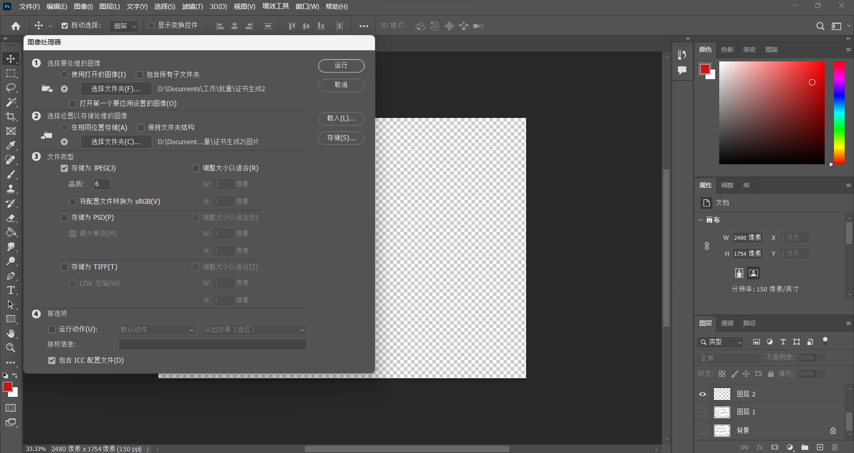
Task: Click the 载入(L)... button
Action: click(341, 118)
